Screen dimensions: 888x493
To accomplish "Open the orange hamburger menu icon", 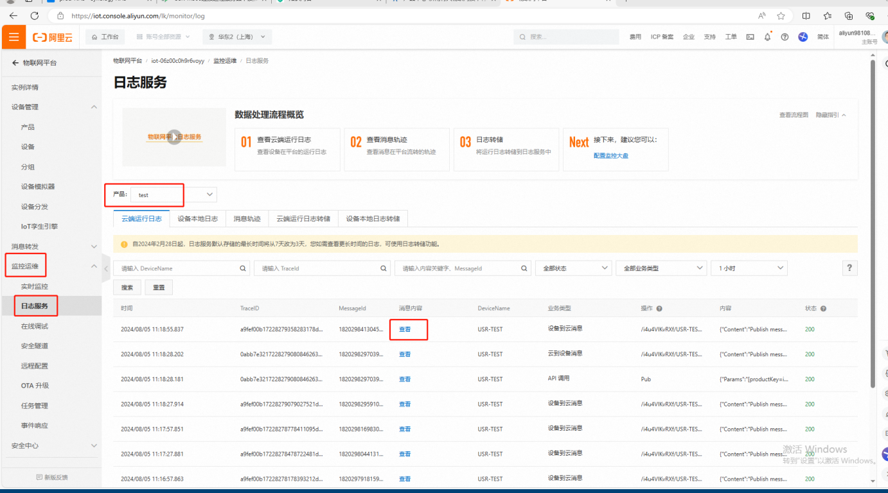I will 13,37.
